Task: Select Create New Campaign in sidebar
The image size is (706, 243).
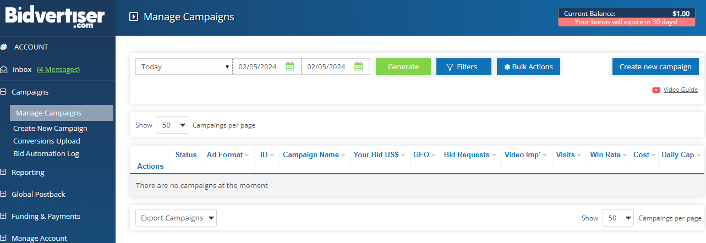Action: click(50, 128)
